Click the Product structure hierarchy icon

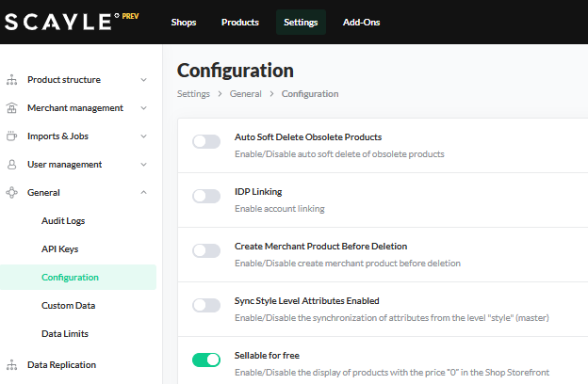tap(11, 80)
